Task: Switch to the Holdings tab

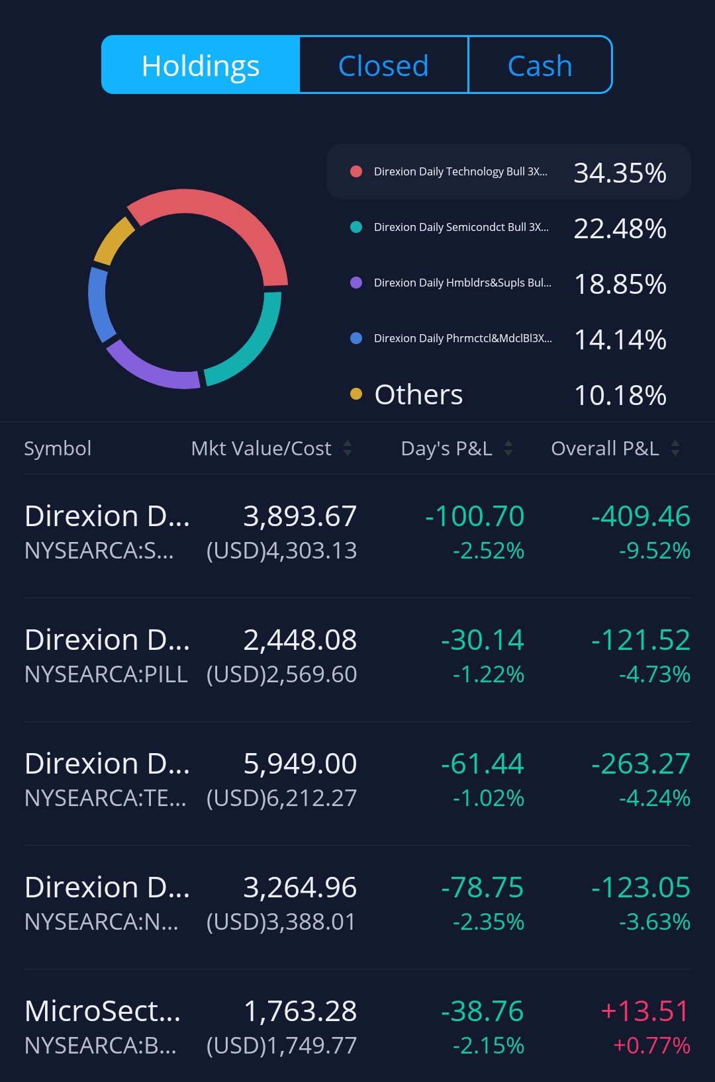Action: pos(201,65)
